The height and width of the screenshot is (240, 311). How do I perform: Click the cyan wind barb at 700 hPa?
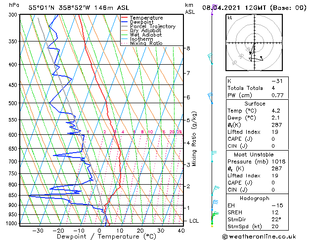214,157
